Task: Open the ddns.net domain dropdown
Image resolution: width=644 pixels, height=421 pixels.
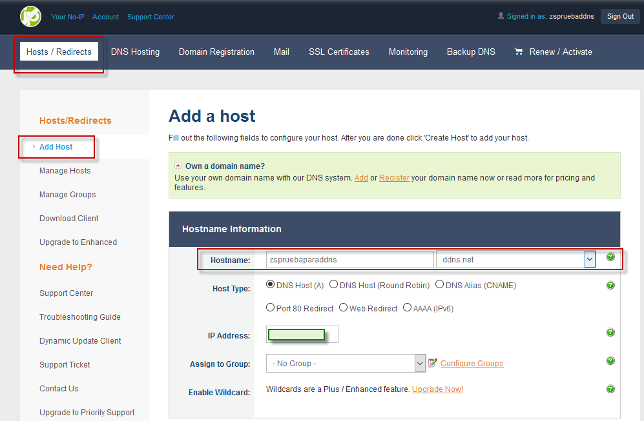Action: click(589, 259)
